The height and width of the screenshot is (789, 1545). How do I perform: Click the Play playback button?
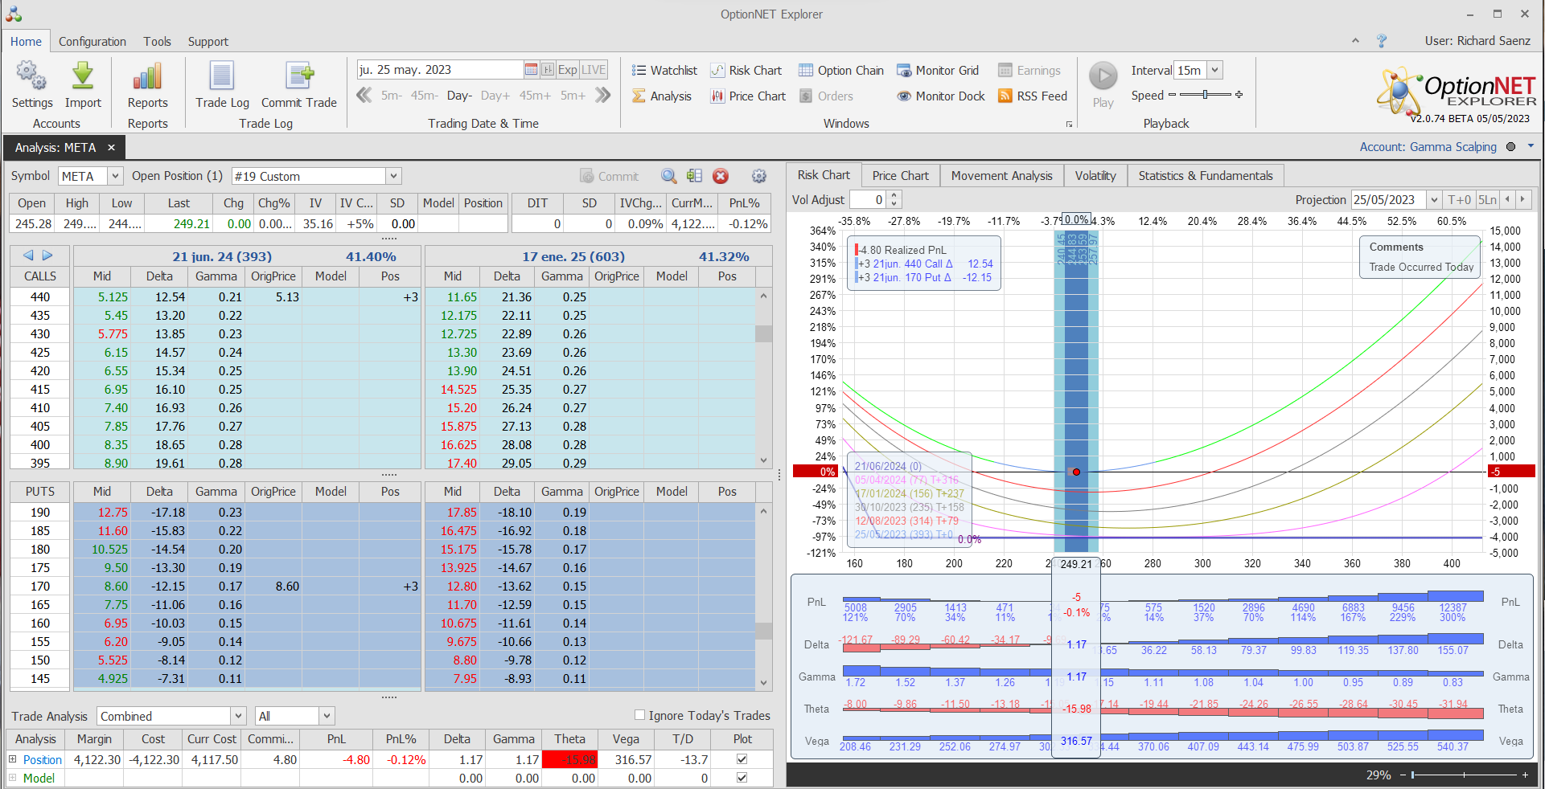coord(1103,84)
